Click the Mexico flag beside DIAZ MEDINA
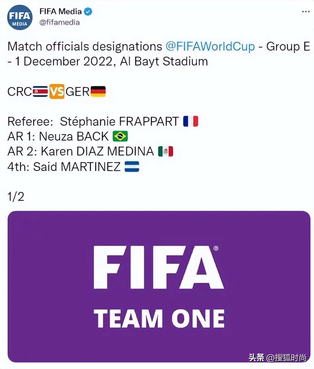Image resolution: width=314 pixels, height=369 pixels. (x=166, y=151)
